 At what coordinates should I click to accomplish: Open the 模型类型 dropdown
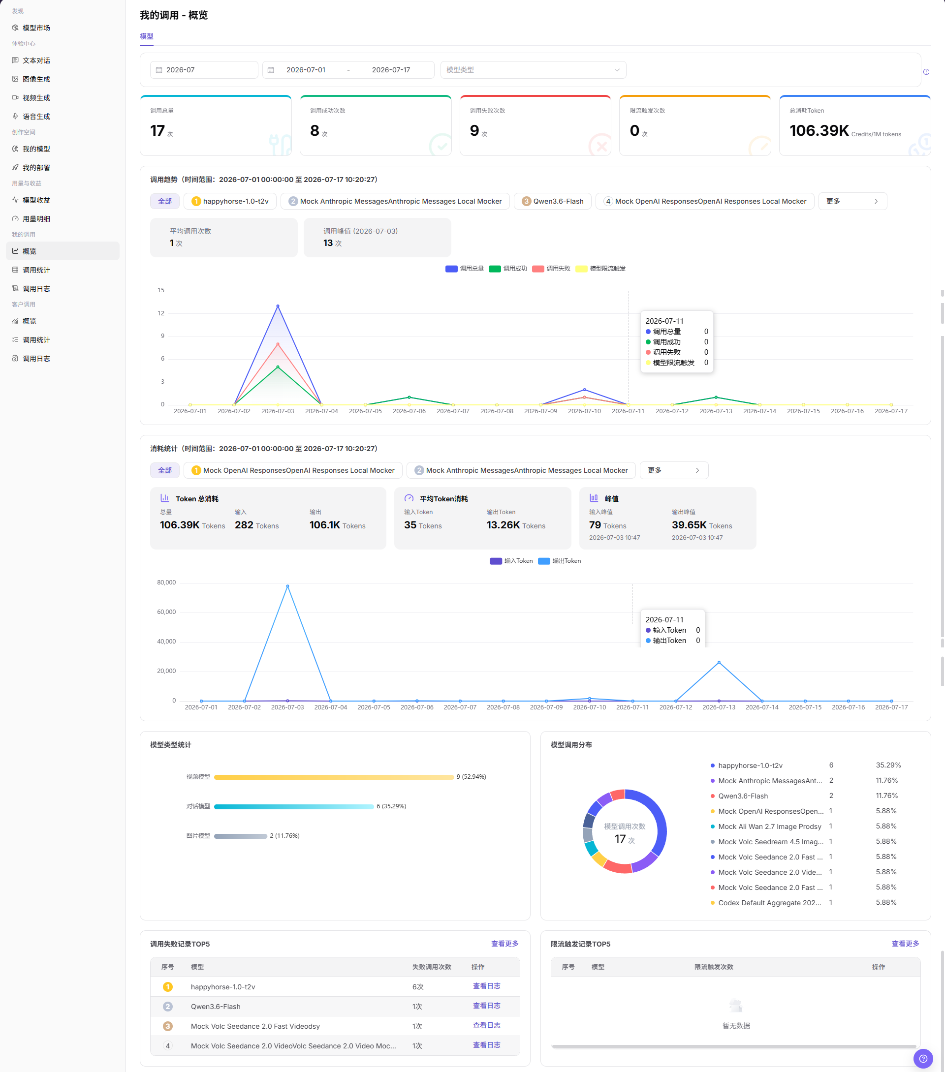coord(533,70)
